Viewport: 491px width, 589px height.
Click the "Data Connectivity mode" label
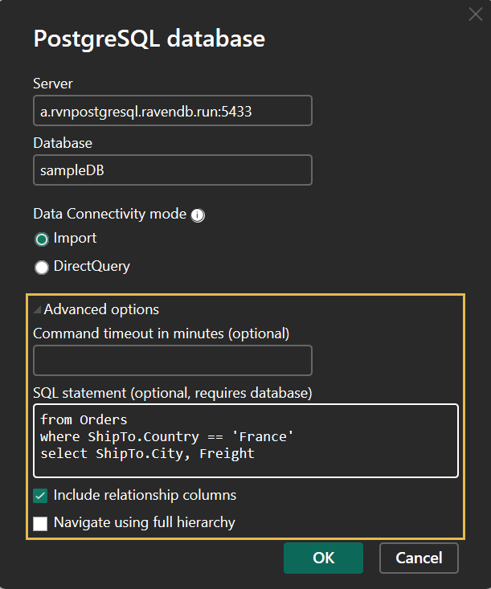[x=110, y=214]
